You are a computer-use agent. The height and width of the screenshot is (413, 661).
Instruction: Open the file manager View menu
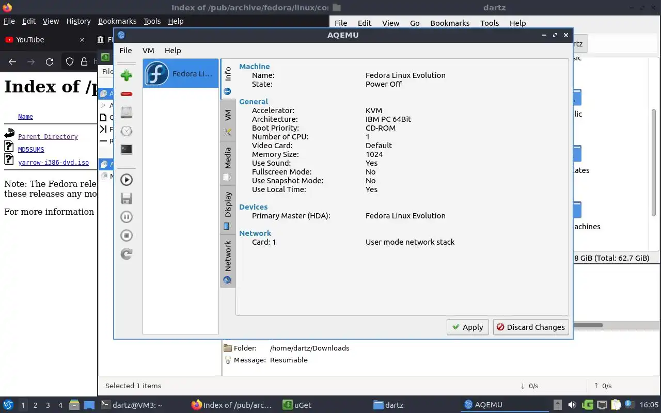(391, 23)
